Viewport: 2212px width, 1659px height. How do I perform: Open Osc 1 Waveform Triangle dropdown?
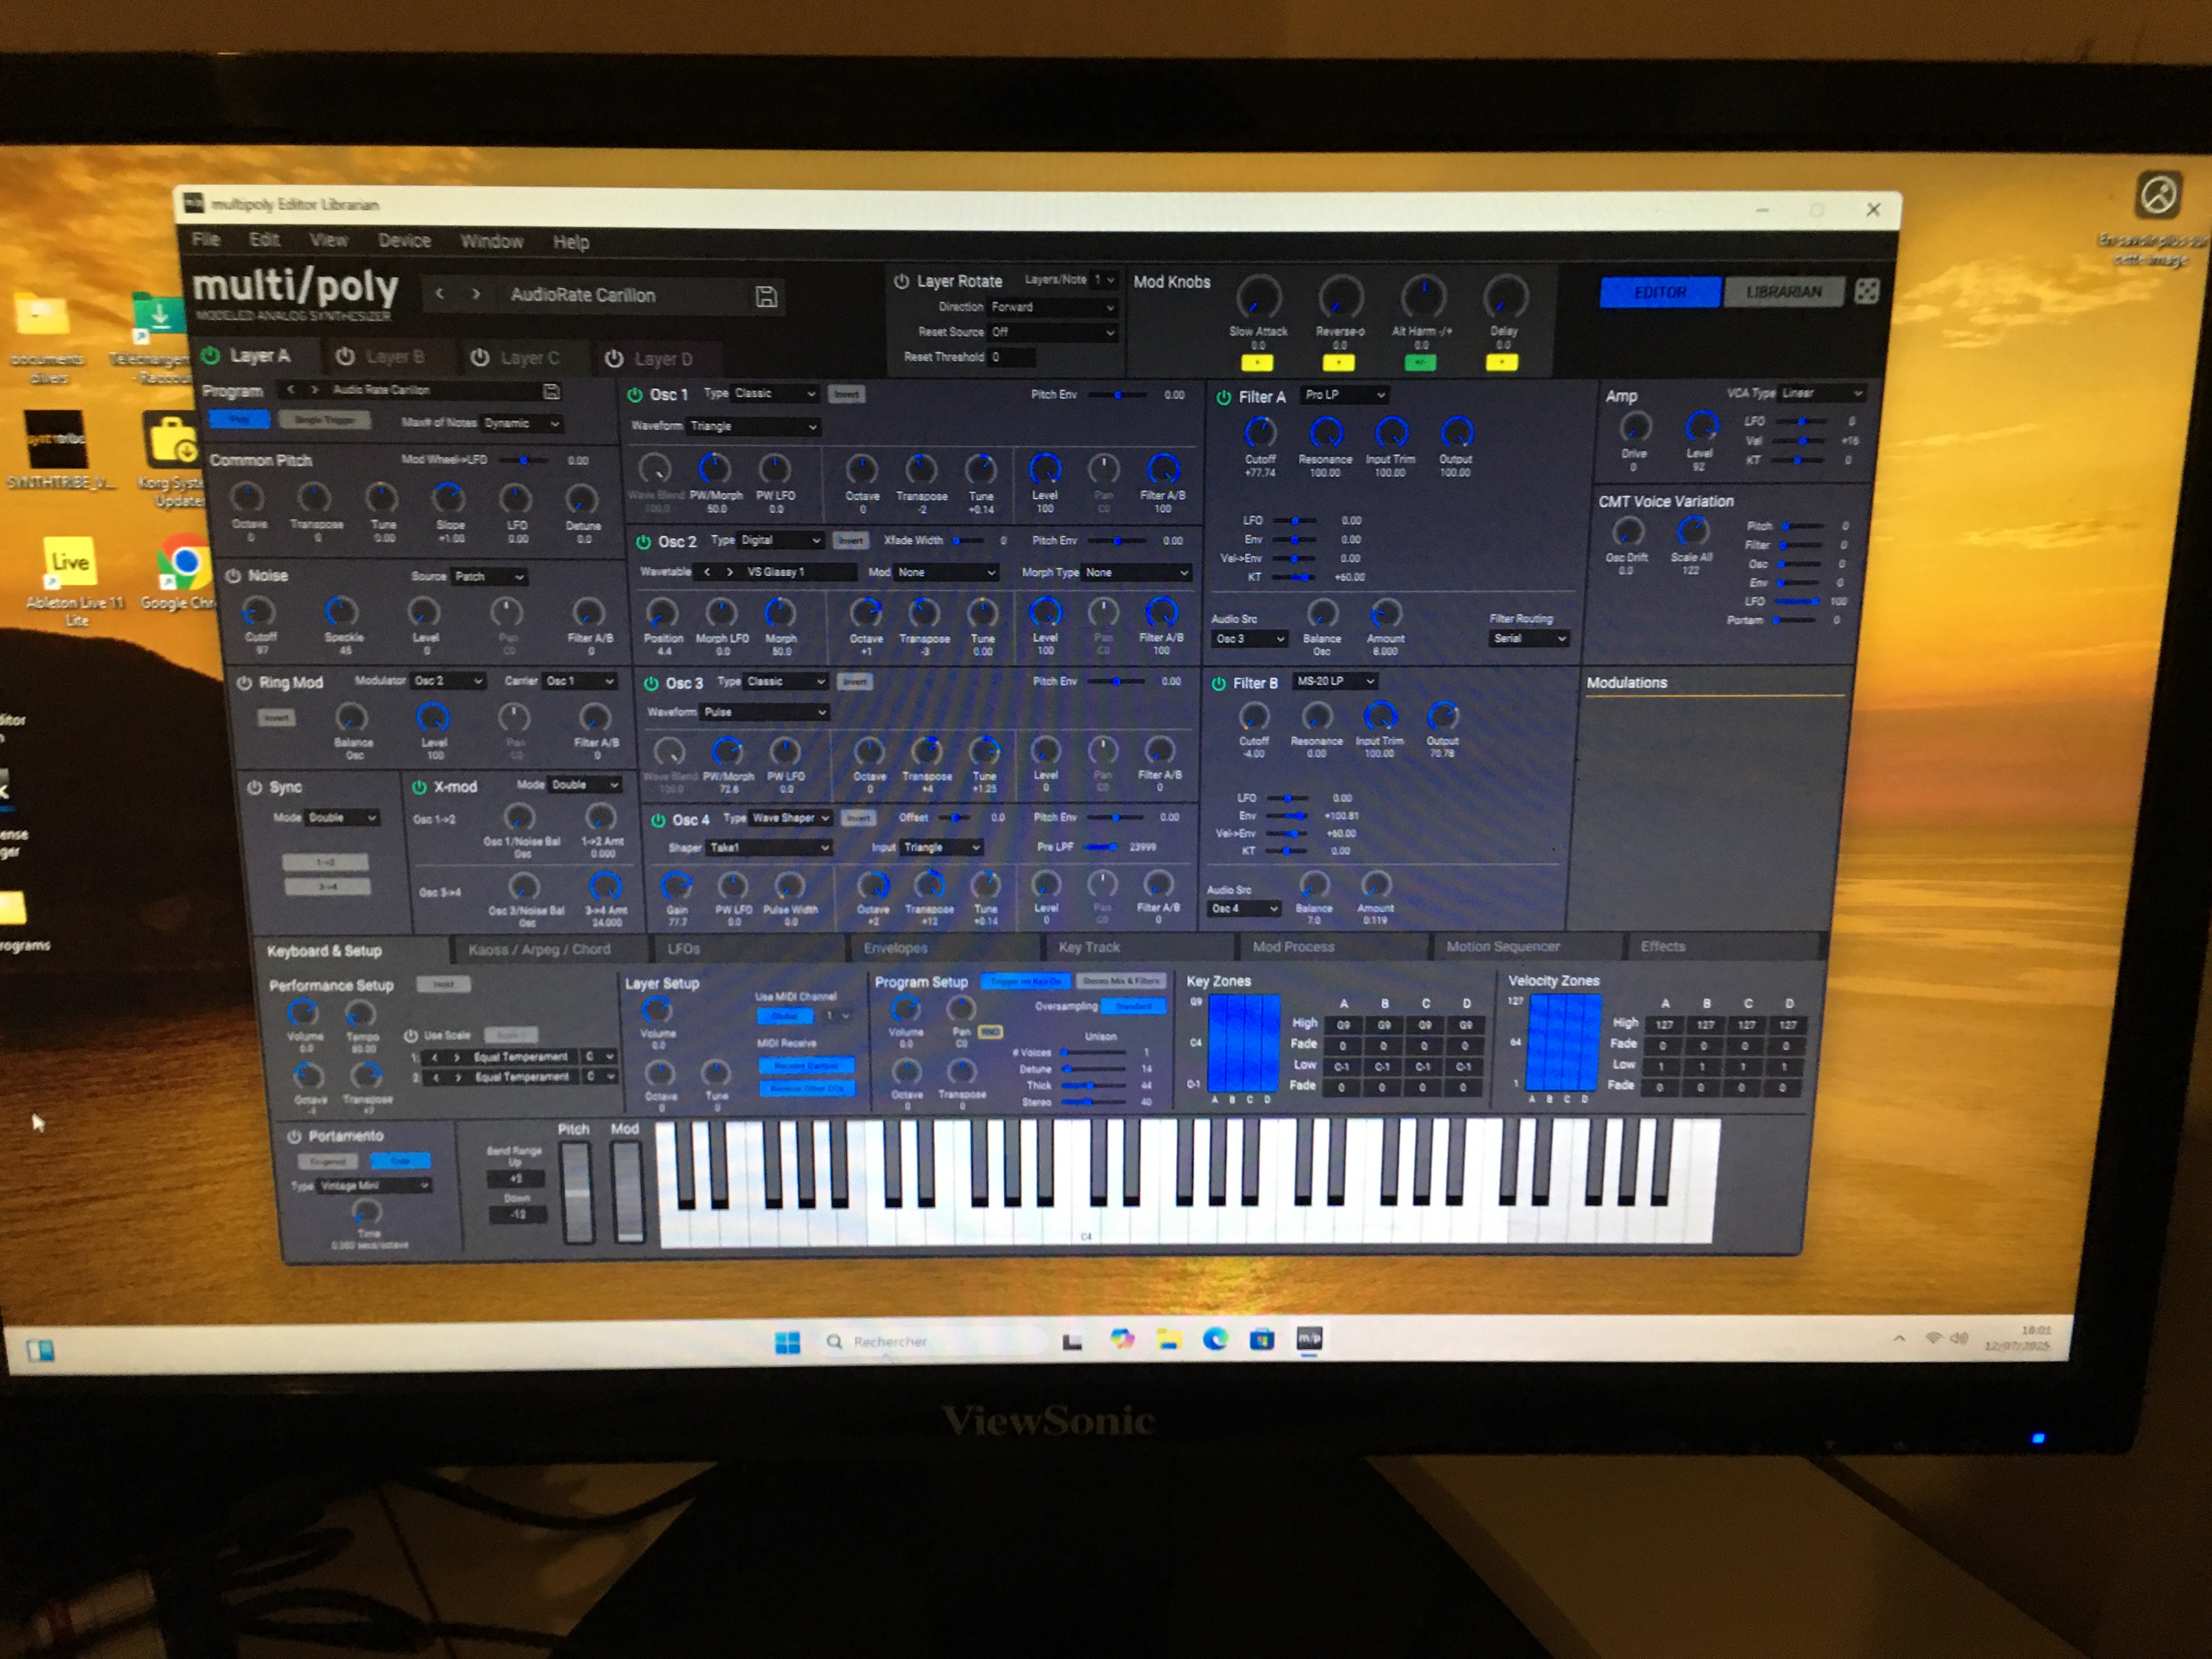point(754,426)
